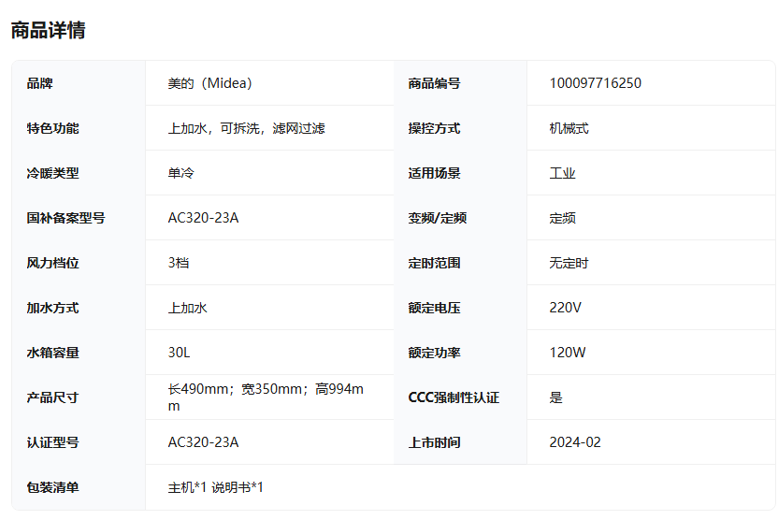Select brand value 美的（Midea）

209,83
